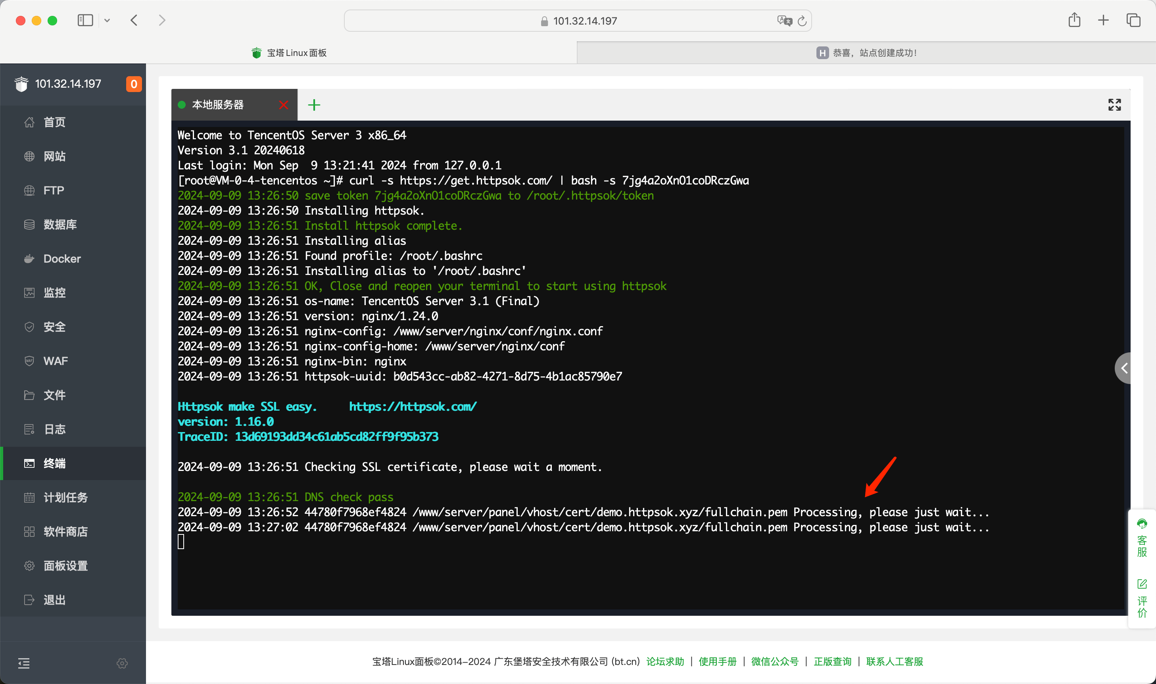Image resolution: width=1156 pixels, height=684 pixels.
Task: Click the 终端 terminal icon
Action: click(x=29, y=463)
